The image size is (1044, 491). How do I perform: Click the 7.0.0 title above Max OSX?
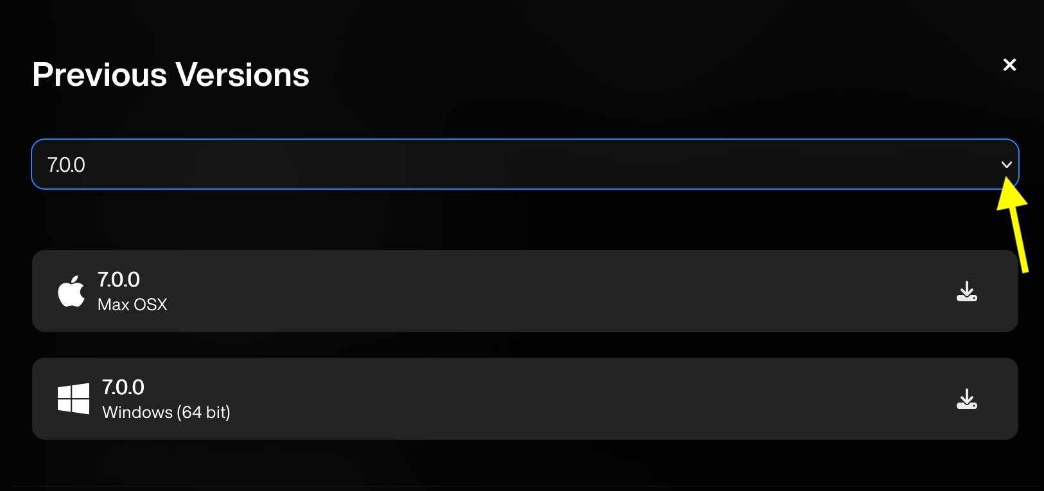tap(119, 279)
